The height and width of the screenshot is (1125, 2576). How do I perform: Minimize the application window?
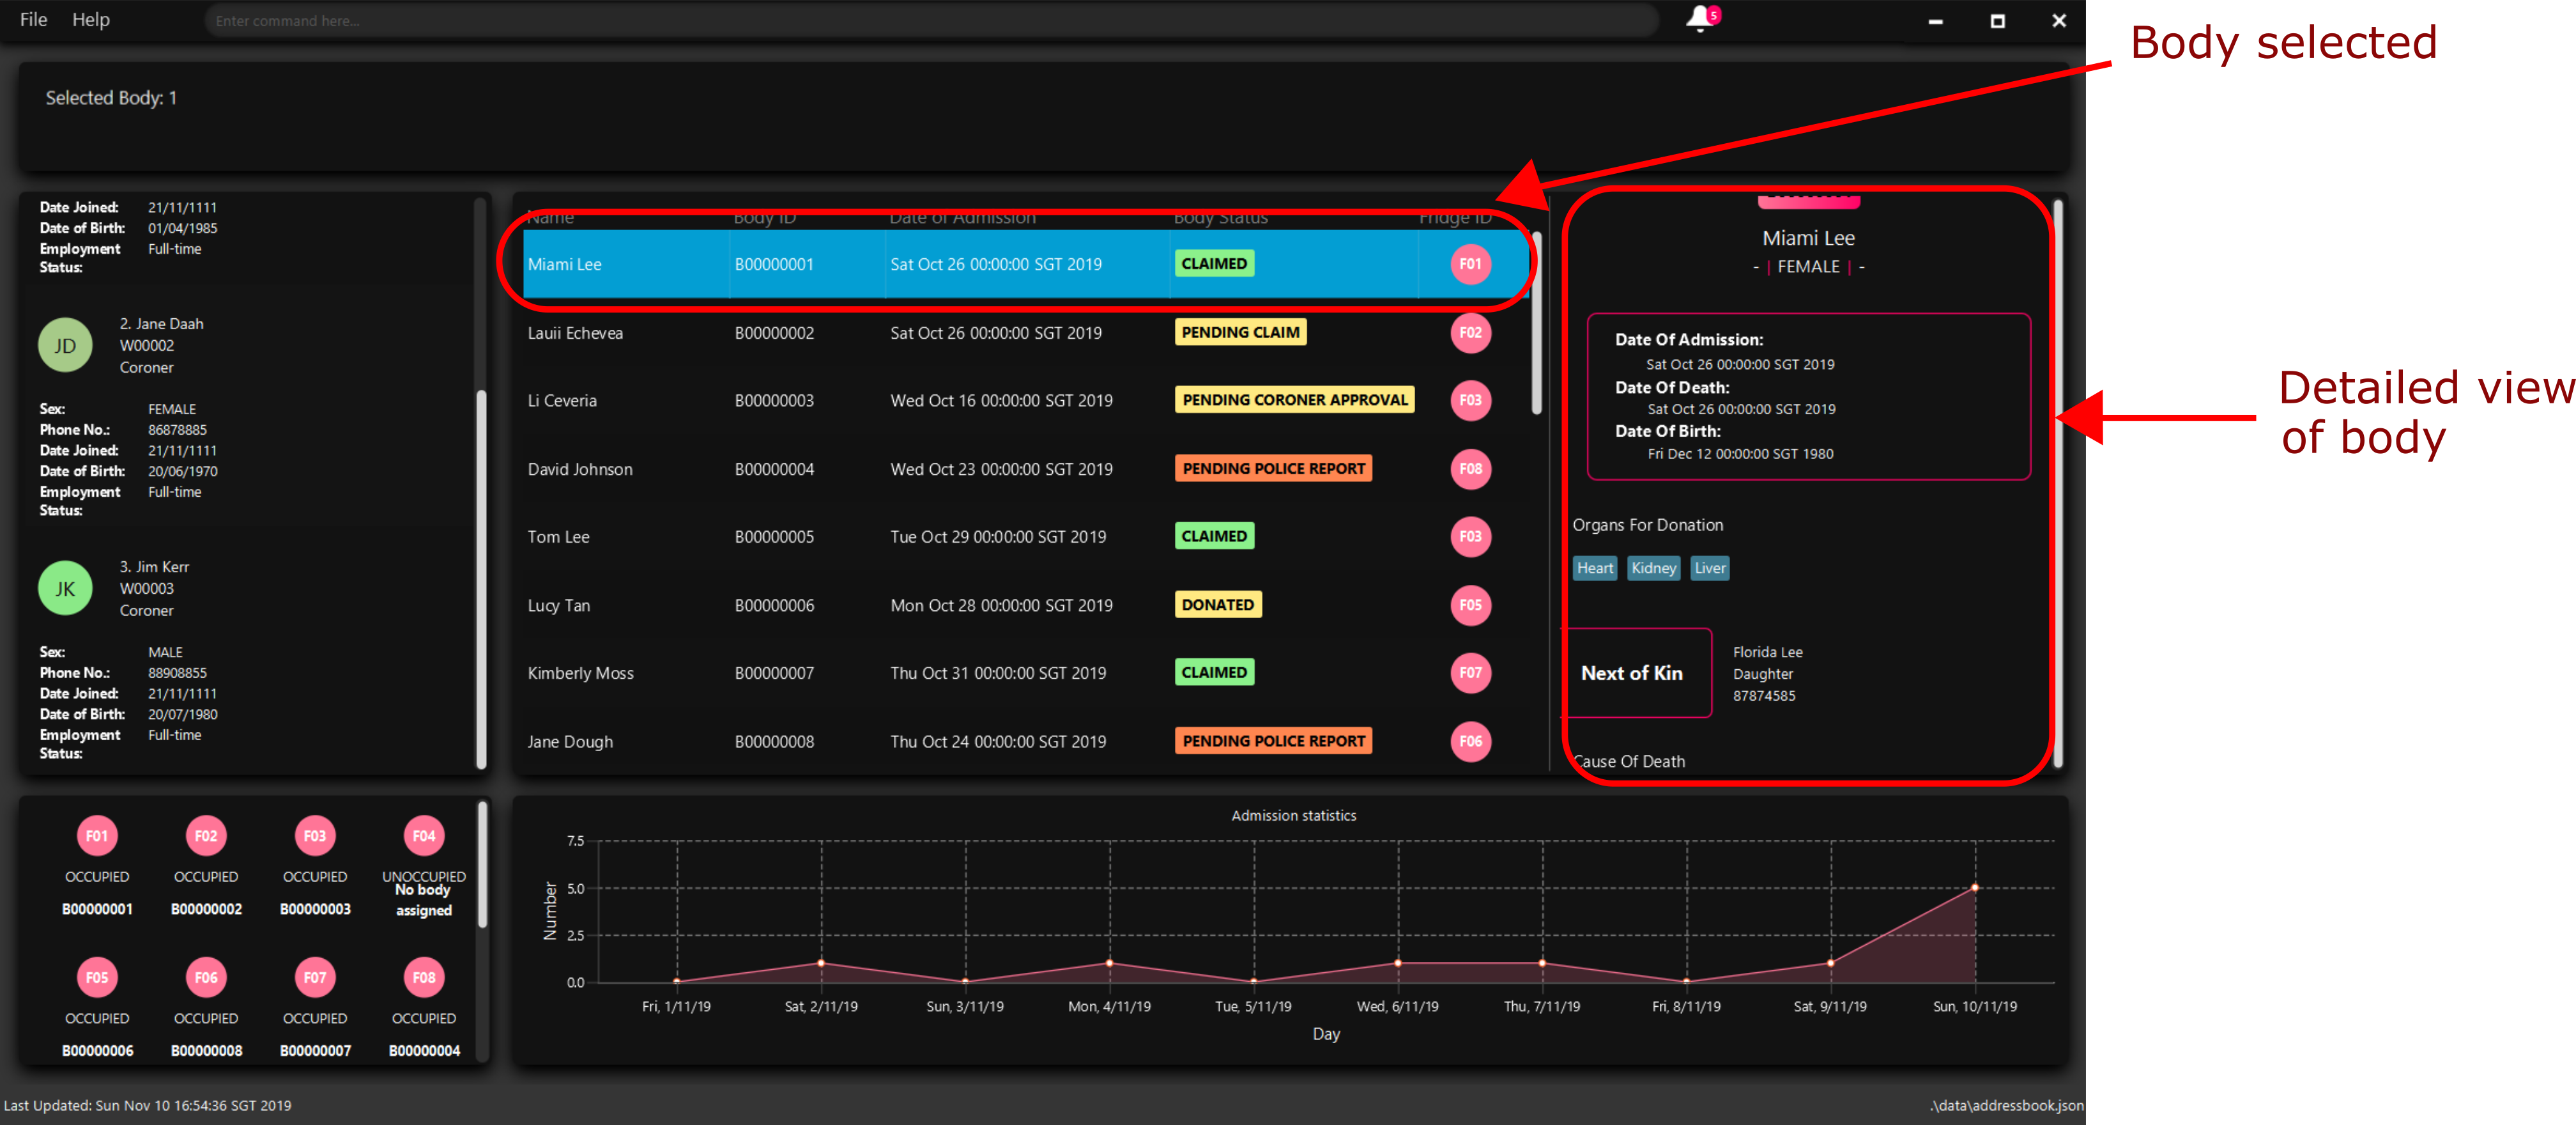[x=1935, y=20]
